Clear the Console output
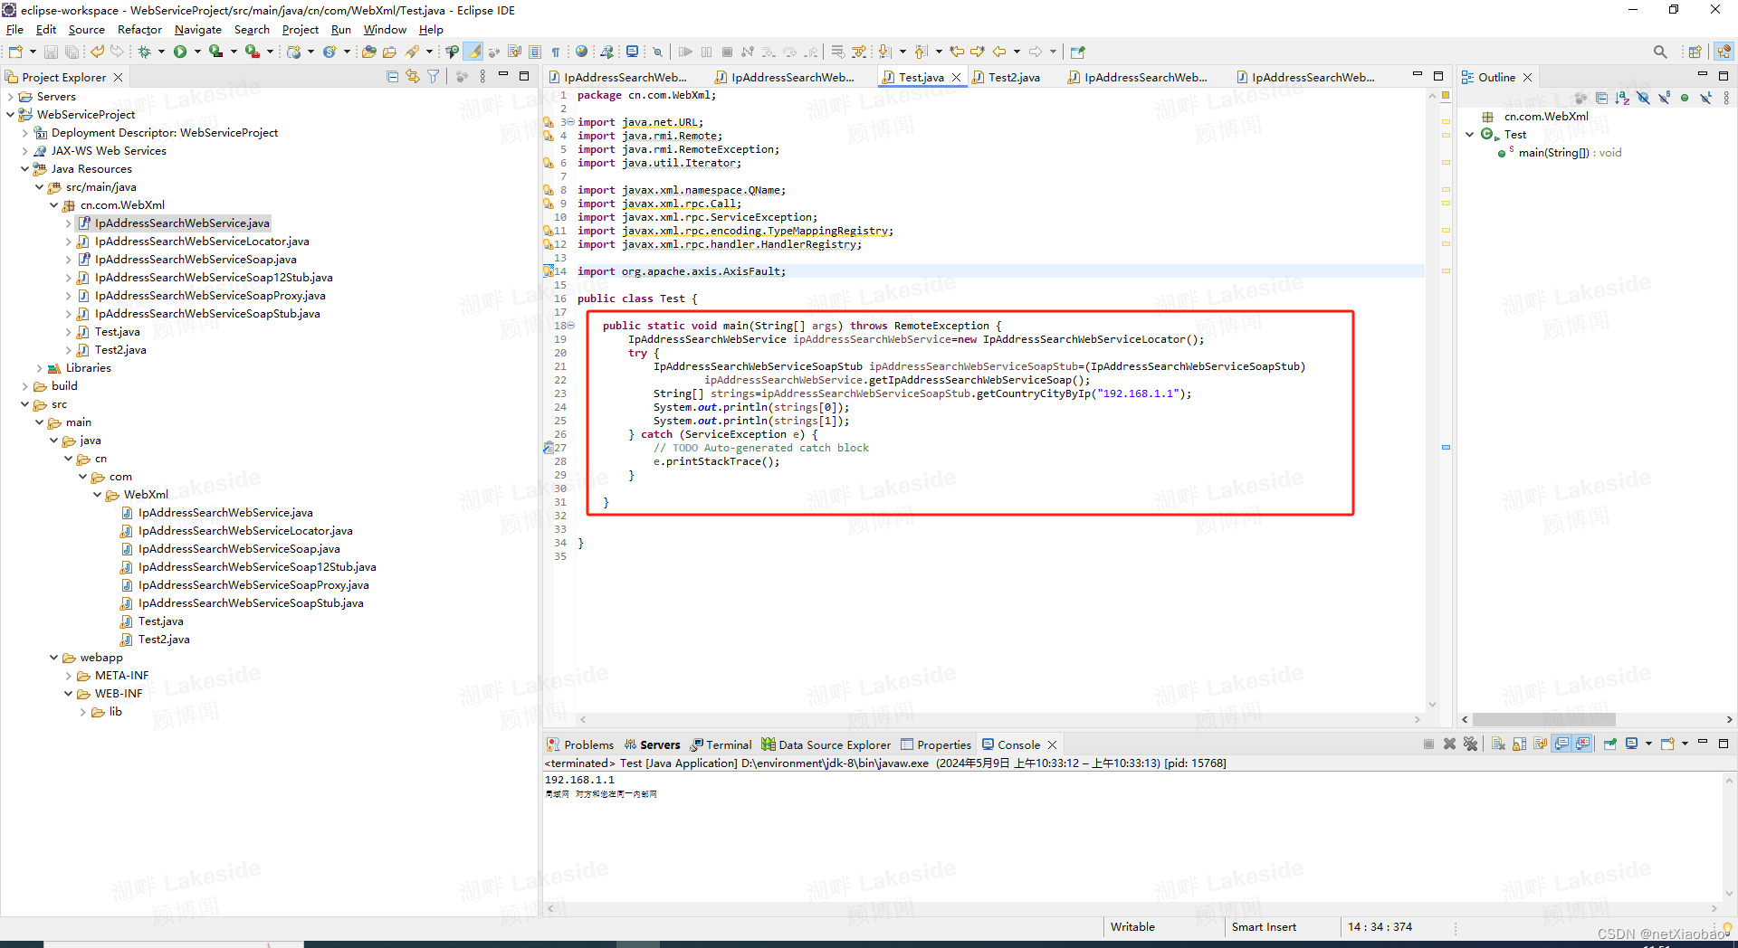The width and height of the screenshot is (1738, 948). tap(1498, 744)
